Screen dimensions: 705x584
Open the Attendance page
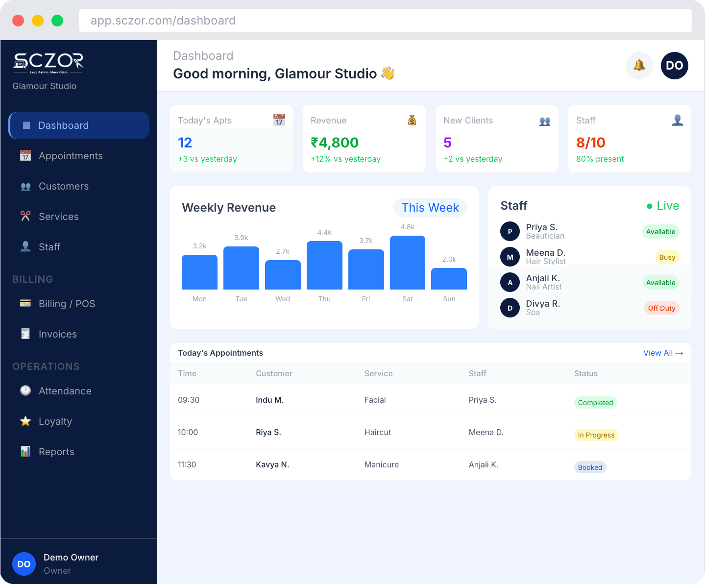[79, 391]
